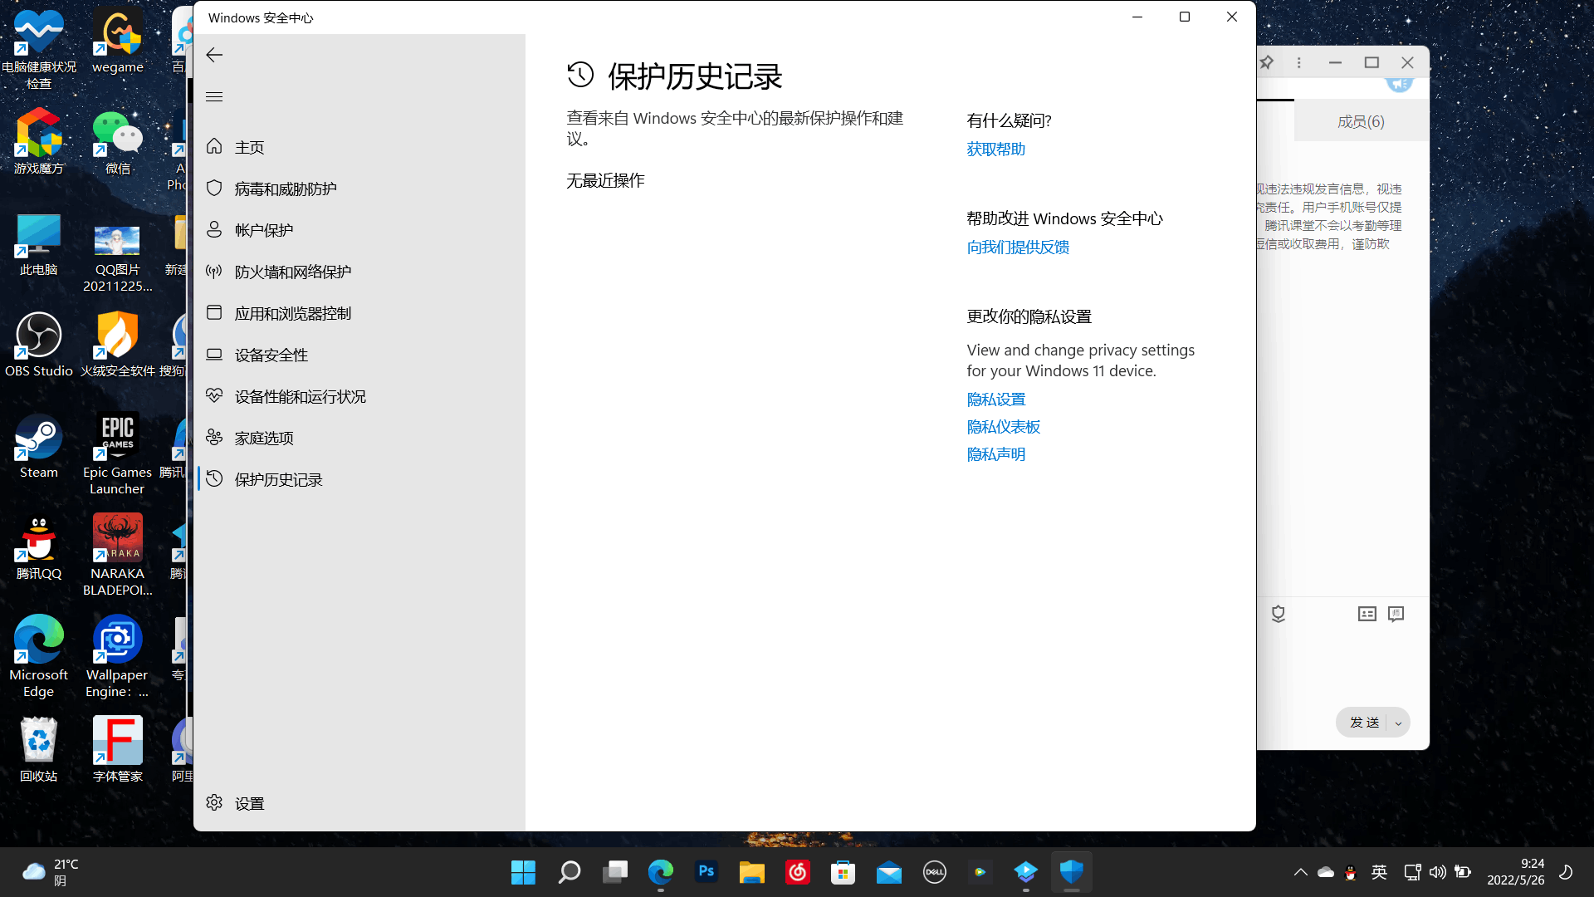Select 应用和浏览器控制 in sidebar

pos(292,313)
